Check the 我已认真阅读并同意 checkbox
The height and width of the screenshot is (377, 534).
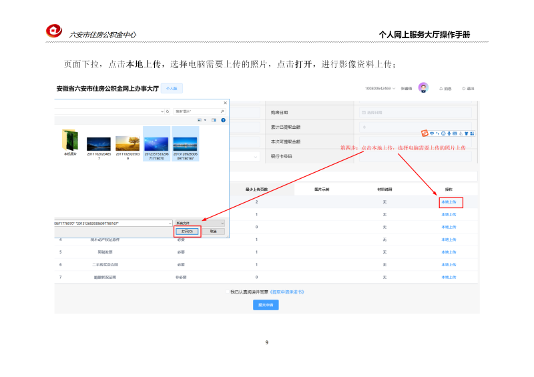(228, 292)
